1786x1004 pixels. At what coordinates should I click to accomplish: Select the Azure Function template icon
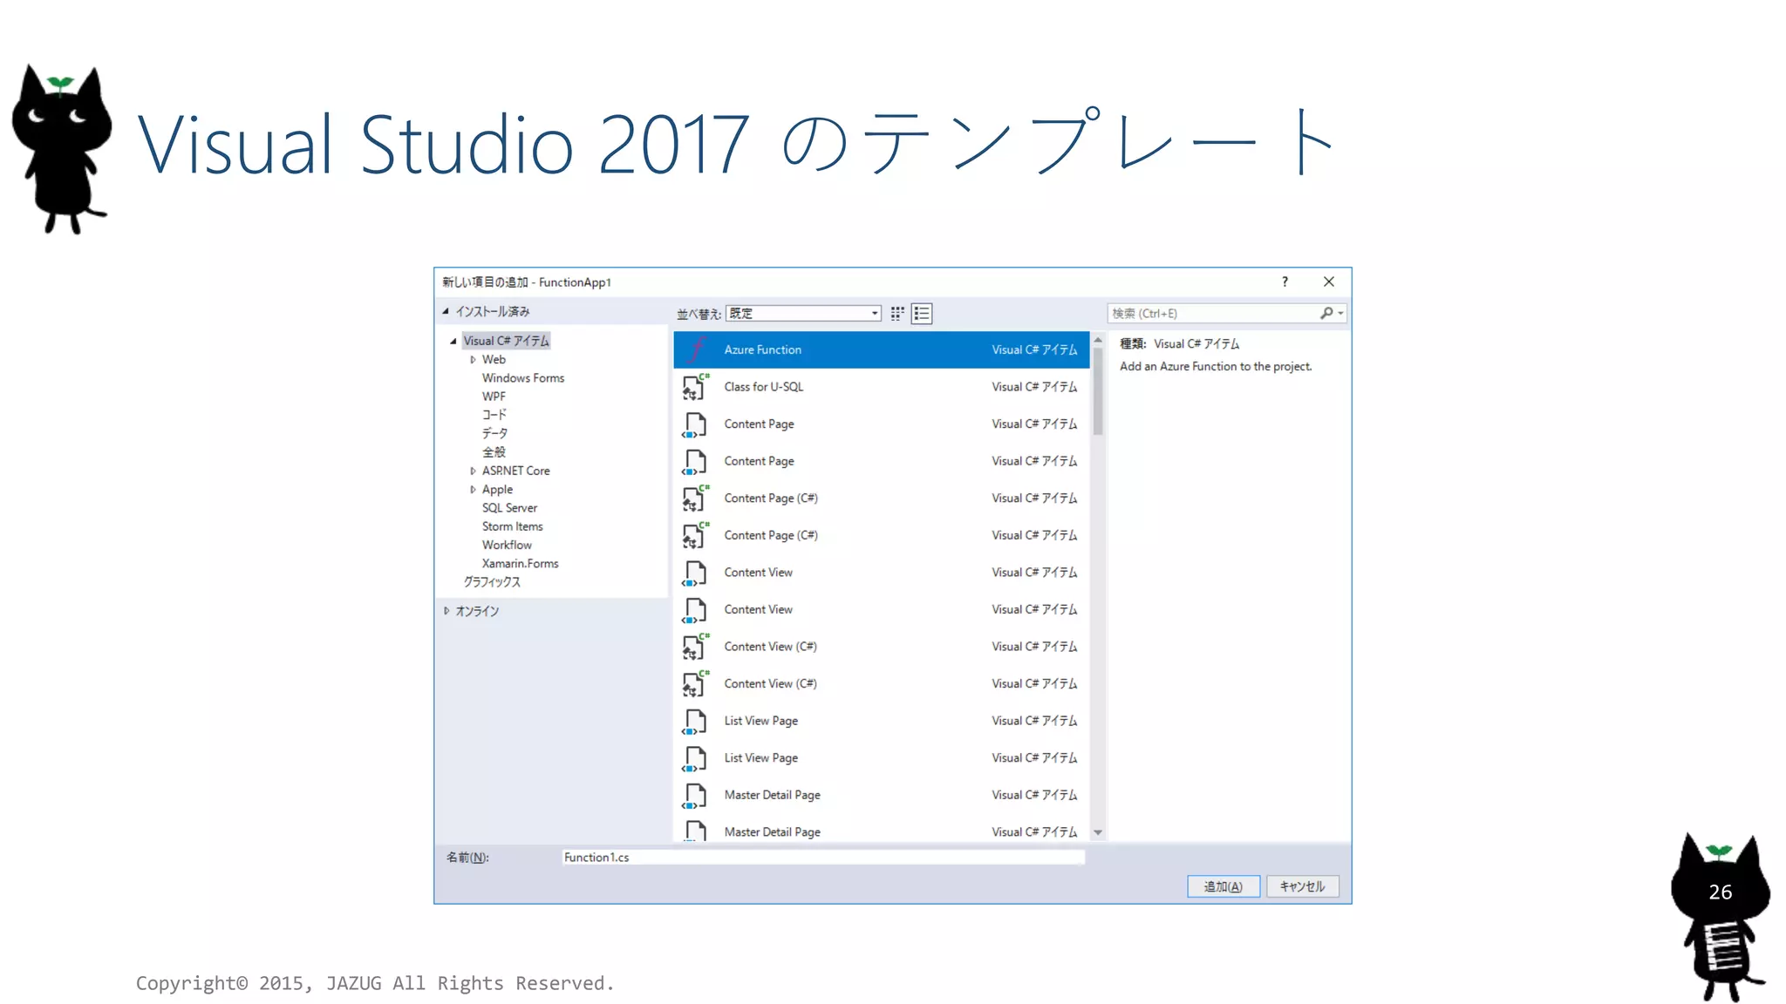tap(696, 349)
